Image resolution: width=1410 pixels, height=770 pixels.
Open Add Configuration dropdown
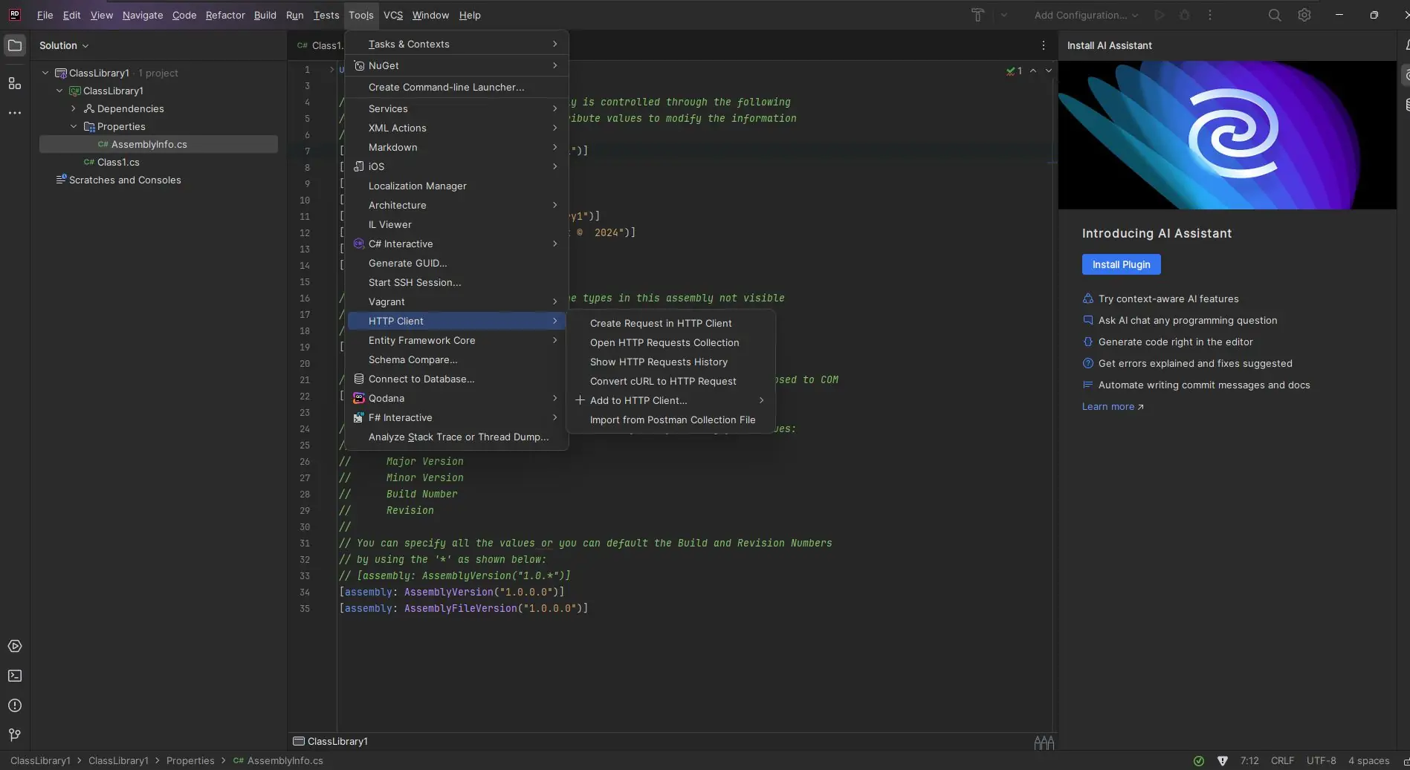click(x=1085, y=15)
